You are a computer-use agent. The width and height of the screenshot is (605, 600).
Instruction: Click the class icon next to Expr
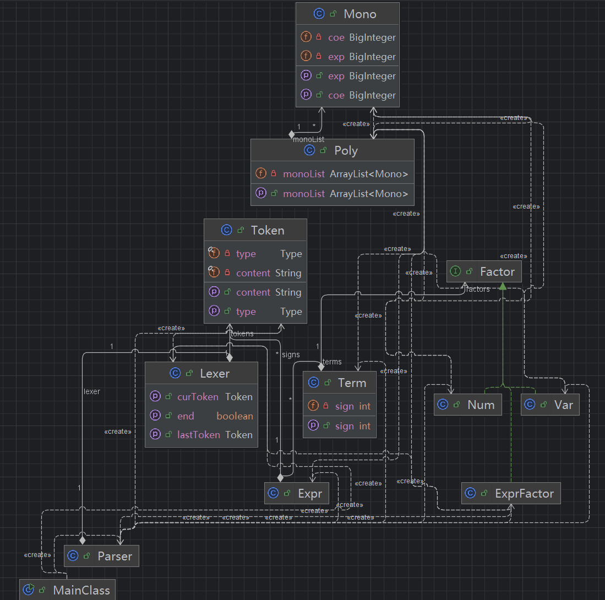pyautogui.click(x=273, y=493)
